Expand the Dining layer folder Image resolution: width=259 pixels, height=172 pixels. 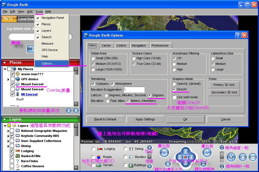pyautogui.click(x=8, y=146)
